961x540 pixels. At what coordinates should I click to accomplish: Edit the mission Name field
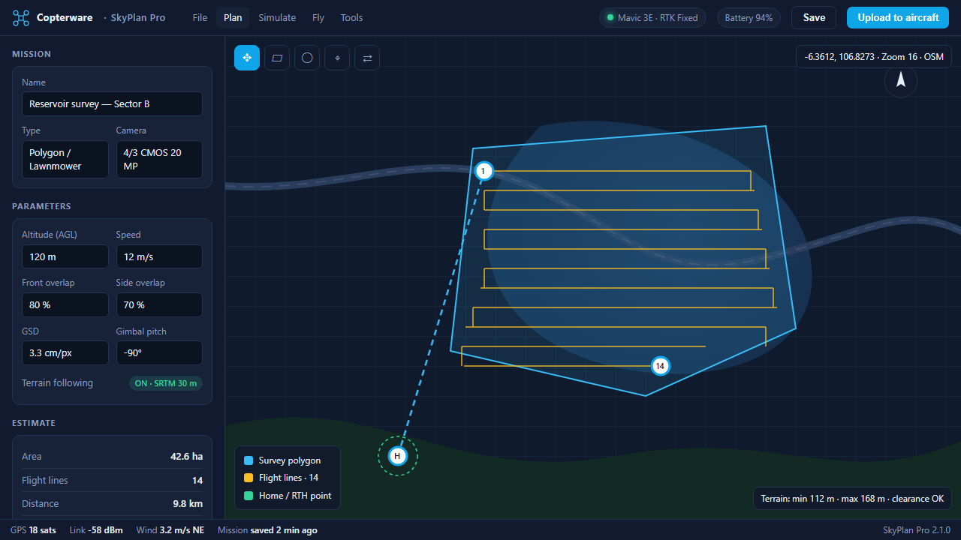click(x=112, y=104)
